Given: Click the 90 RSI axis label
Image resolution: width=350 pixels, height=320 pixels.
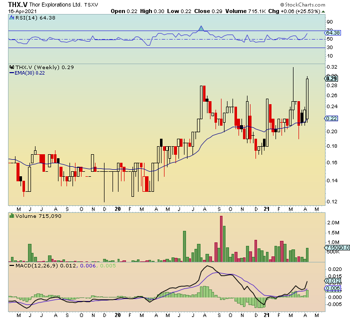Looking at the screenshot, I should tap(329, 22).
